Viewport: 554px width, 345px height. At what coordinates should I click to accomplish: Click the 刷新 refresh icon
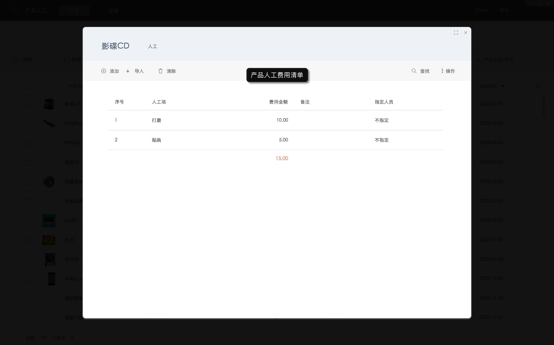tap(15, 59)
